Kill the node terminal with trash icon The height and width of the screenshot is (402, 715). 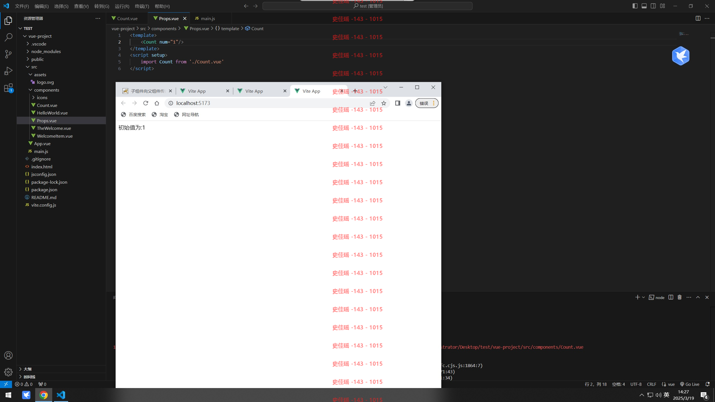680,297
